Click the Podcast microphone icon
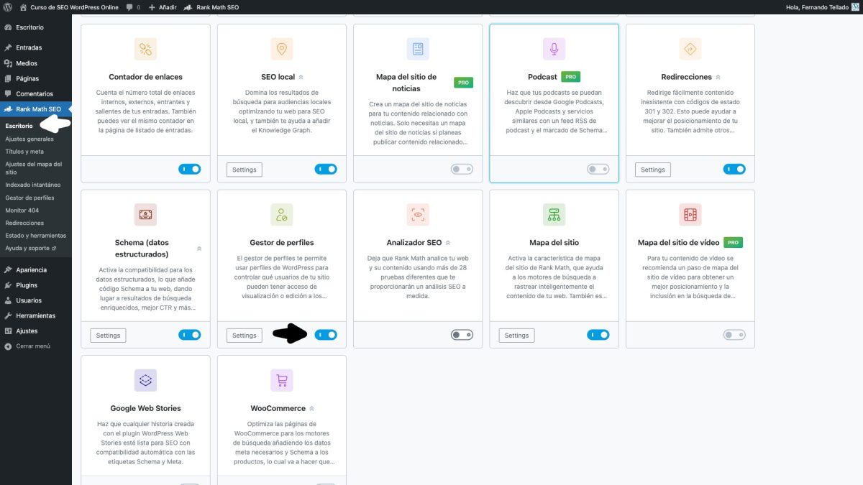 (x=553, y=49)
